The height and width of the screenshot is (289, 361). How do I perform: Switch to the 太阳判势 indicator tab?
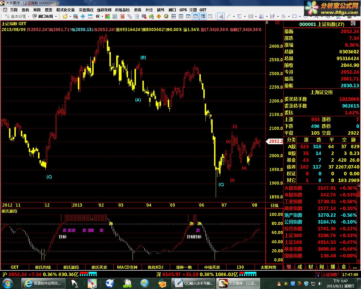click(268, 267)
